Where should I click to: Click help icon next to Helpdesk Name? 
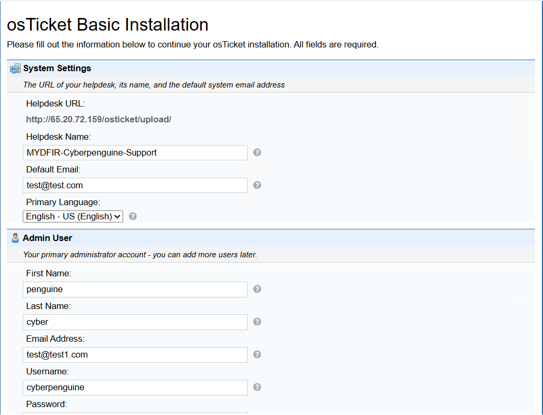pyautogui.click(x=257, y=152)
